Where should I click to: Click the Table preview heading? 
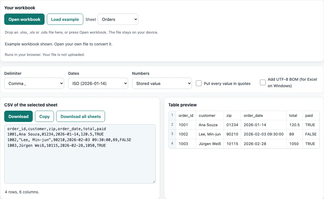182,105
